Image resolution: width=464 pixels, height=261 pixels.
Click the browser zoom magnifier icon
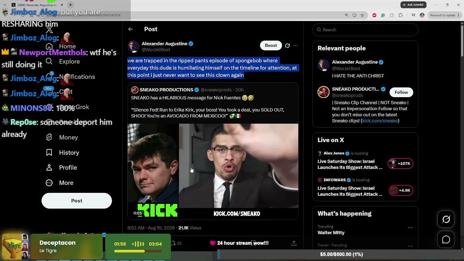tap(347, 15)
